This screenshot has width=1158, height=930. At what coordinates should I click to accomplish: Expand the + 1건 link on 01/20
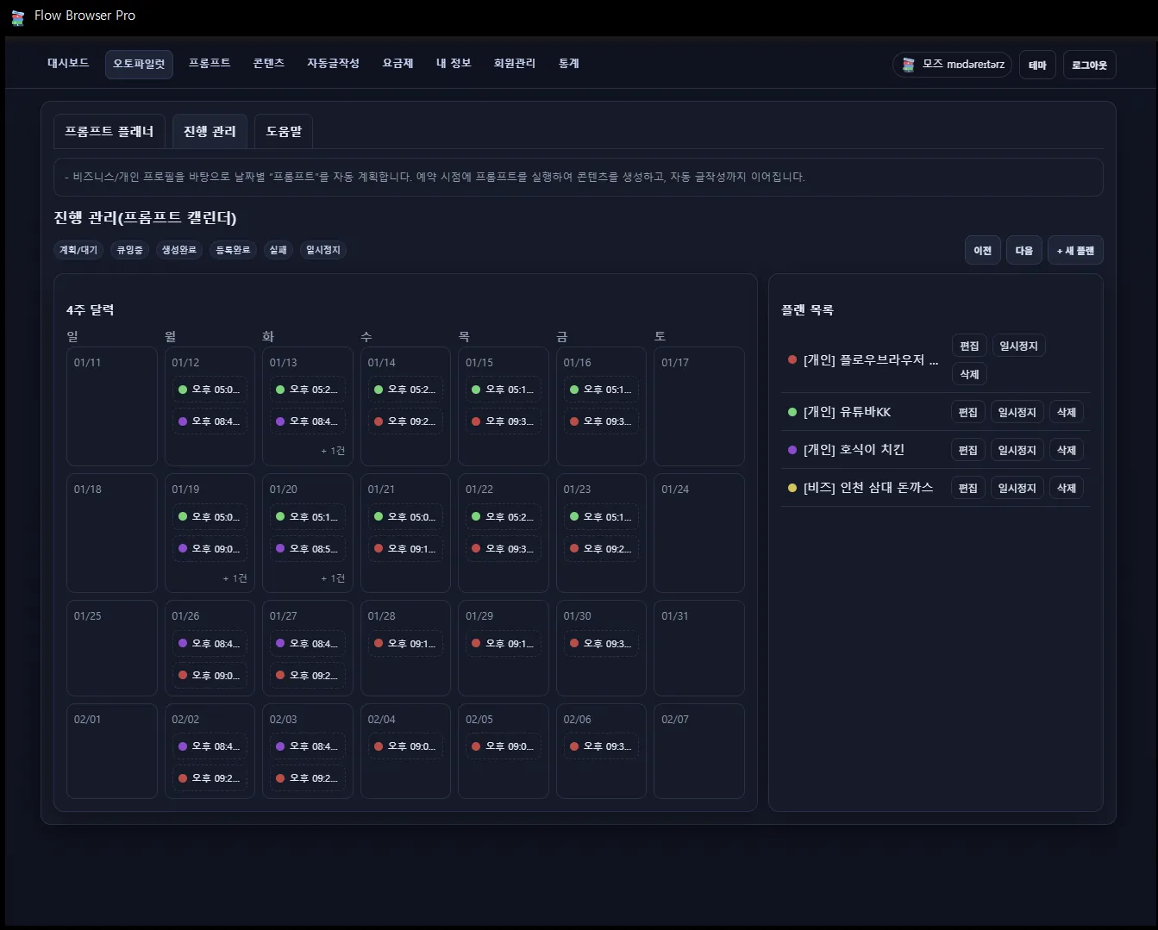click(332, 578)
